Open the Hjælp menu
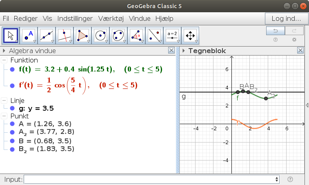The height and width of the screenshot is (185, 309). tap(165, 18)
